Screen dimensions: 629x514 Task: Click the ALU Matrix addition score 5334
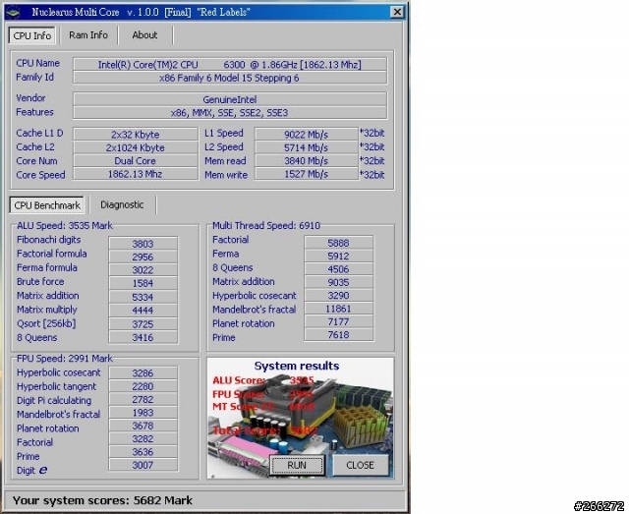(143, 297)
